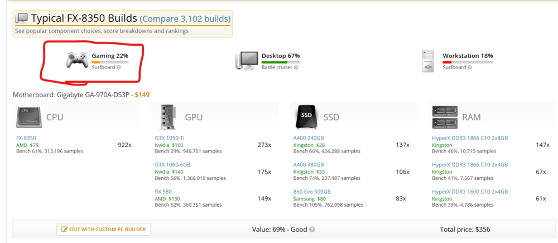Screen dimensions: 558x243
Task: Click the RAM memory sticks icon
Action: 445,117
